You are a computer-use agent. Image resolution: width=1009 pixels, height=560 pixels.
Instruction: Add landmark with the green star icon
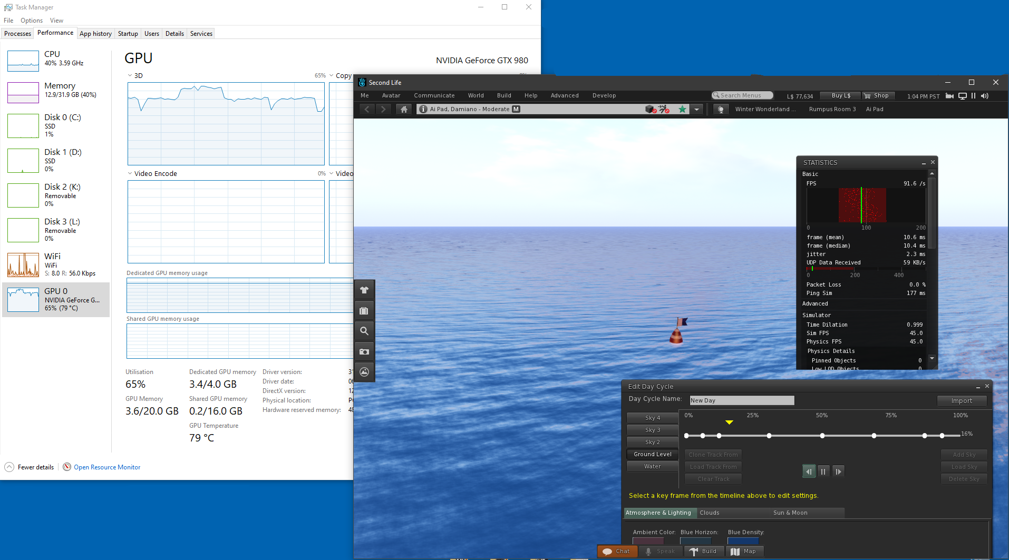682,109
